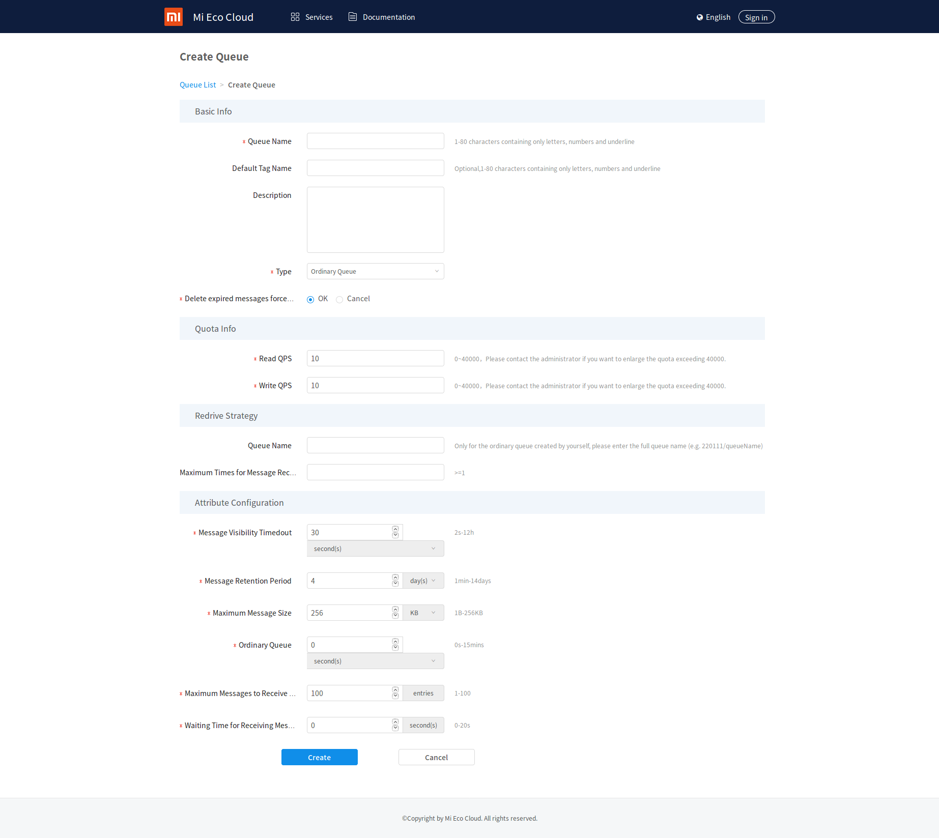Click the 'Delete expired messages force...' label
939x838 pixels.
tap(239, 299)
